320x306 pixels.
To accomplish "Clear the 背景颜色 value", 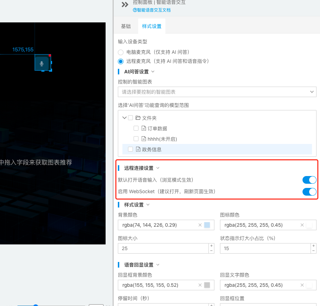I will (x=200, y=225).
